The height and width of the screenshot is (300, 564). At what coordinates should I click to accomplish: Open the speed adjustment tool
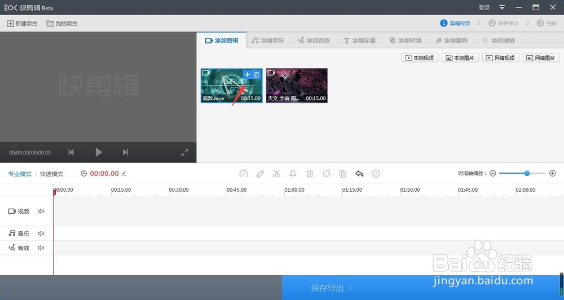244,174
